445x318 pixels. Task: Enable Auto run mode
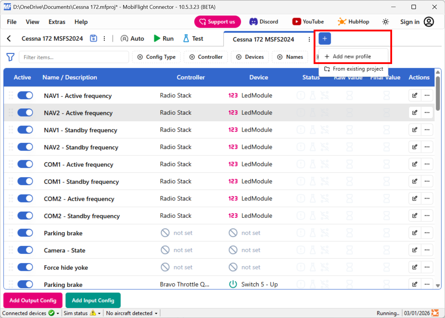click(132, 38)
